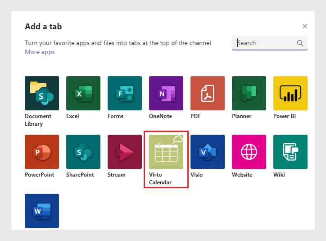Open the More apps link
Image resolution: width=326 pixels, height=241 pixels.
pyautogui.click(x=40, y=52)
